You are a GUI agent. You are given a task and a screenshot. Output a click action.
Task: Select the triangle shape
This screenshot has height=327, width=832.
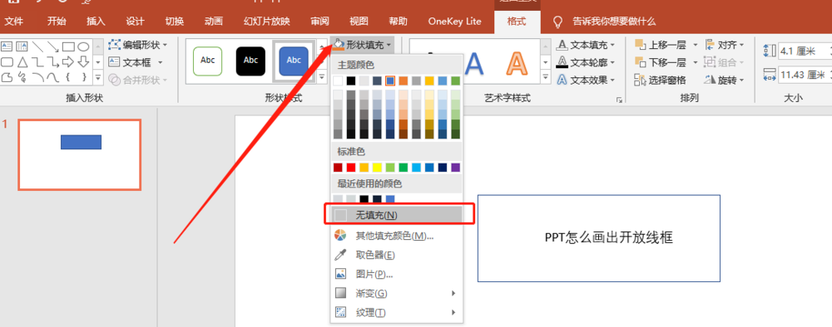click(x=22, y=62)
